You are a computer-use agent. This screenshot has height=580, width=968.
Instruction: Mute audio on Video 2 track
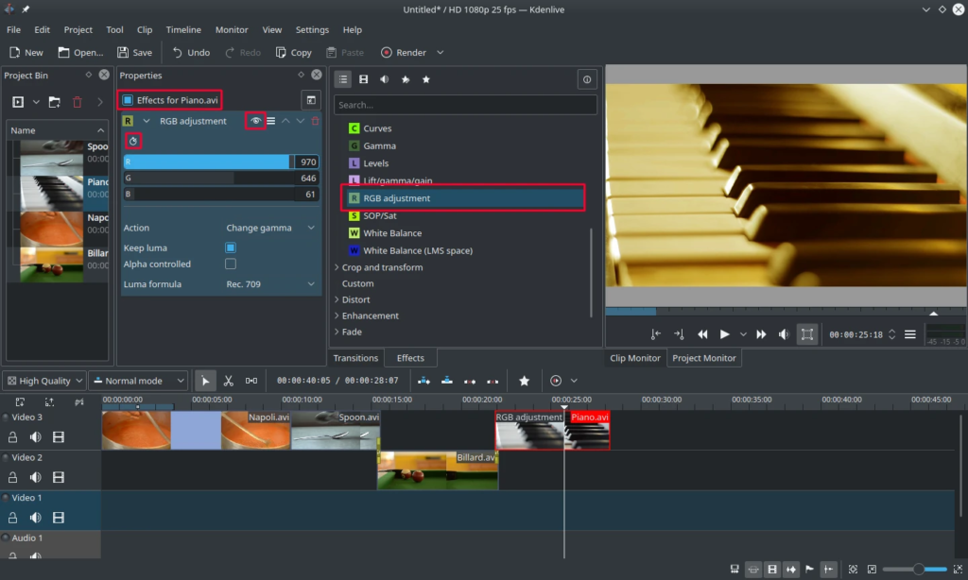point(36,477)
